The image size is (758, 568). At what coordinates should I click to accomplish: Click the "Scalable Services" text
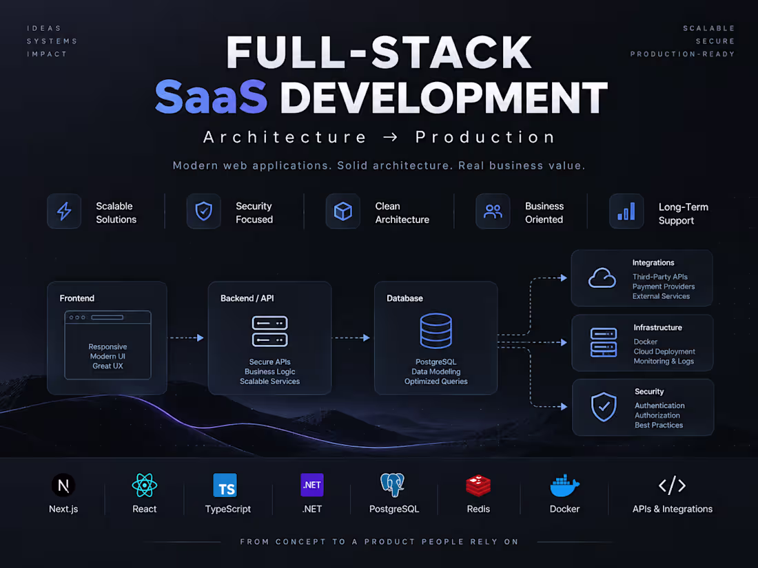point(269,381)
